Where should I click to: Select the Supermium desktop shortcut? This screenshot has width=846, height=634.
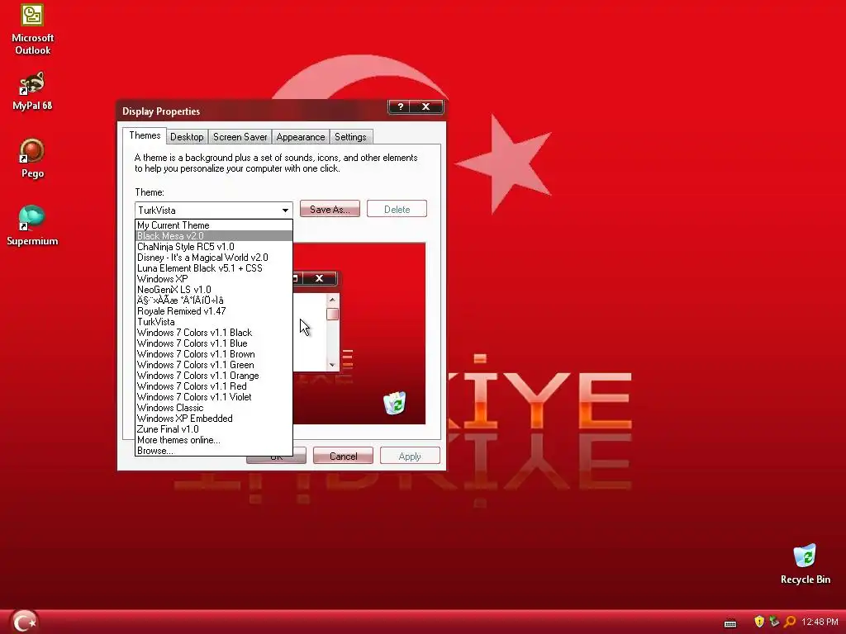tap(32, 226)
